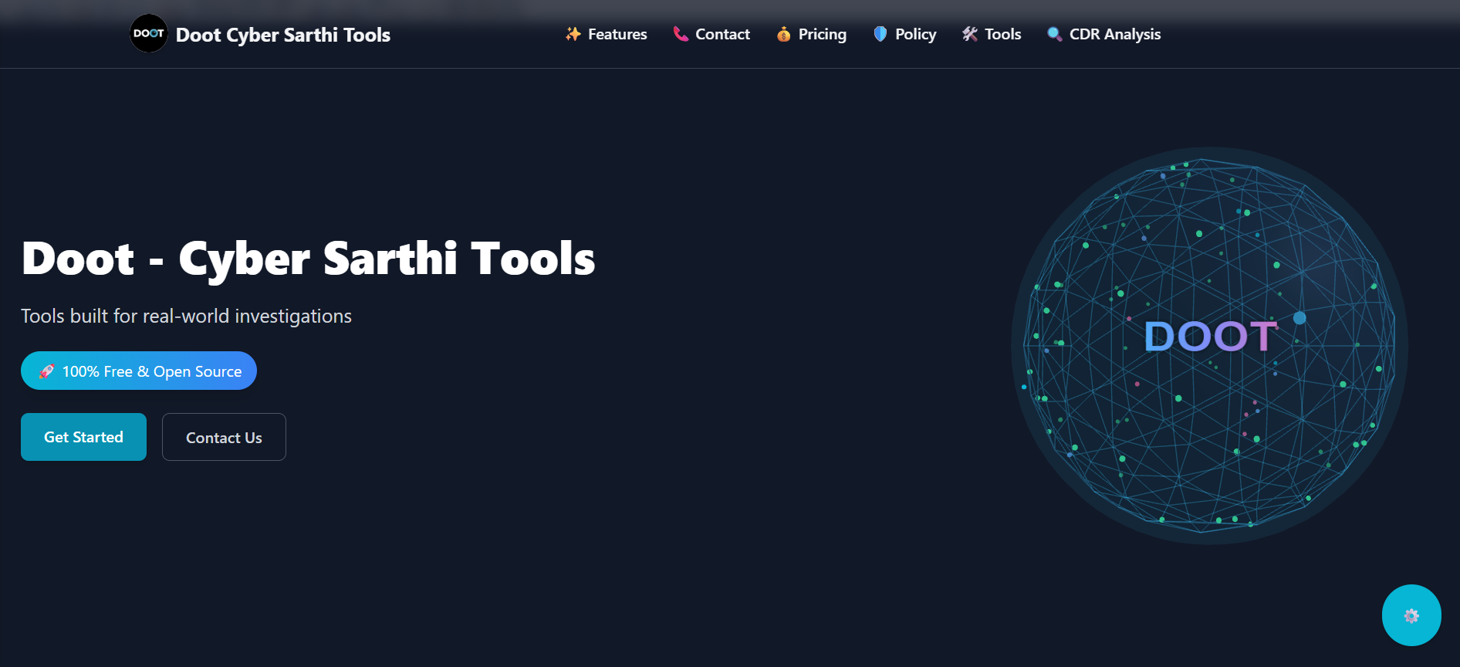
Task: Click the pink phone icon beside Contact
Action: pos(680,34)
